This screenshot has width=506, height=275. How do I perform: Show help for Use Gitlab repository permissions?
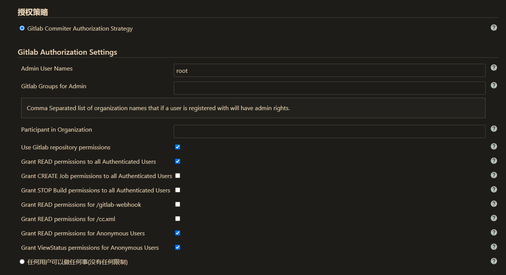(494, 146)
